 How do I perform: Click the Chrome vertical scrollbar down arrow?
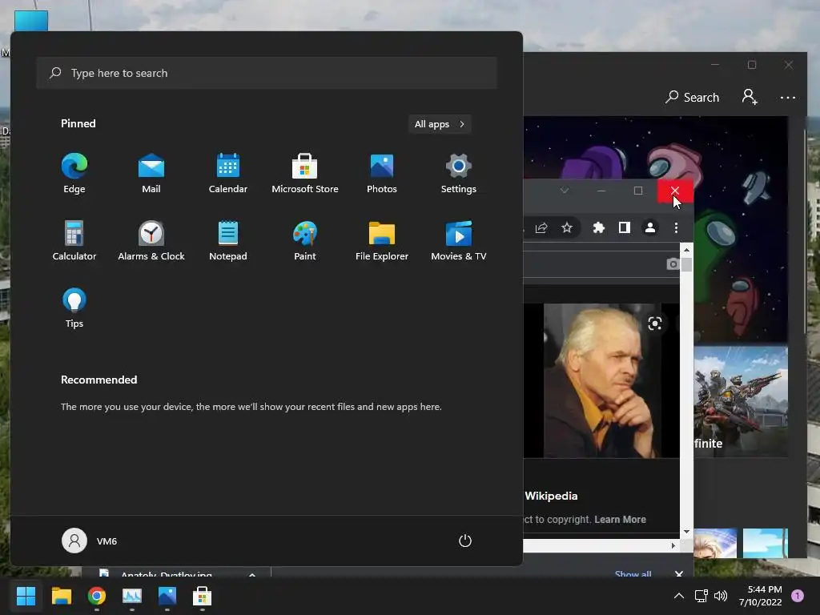tap(686, 532)
